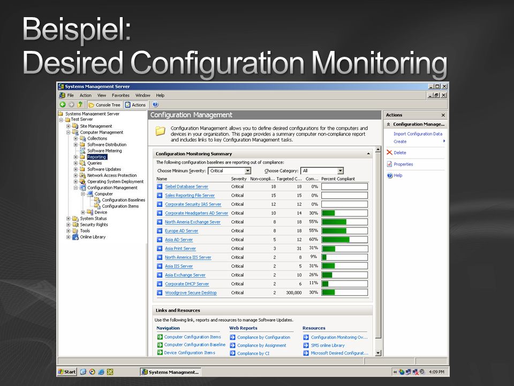Click Asia AD Server compliance progress bar

(x=344, y=240)
